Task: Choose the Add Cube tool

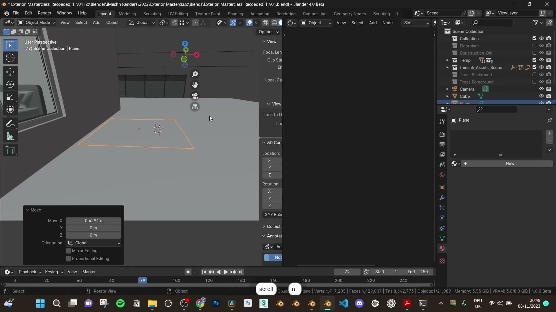Action: pyautogui.click(x=10, y=150)
